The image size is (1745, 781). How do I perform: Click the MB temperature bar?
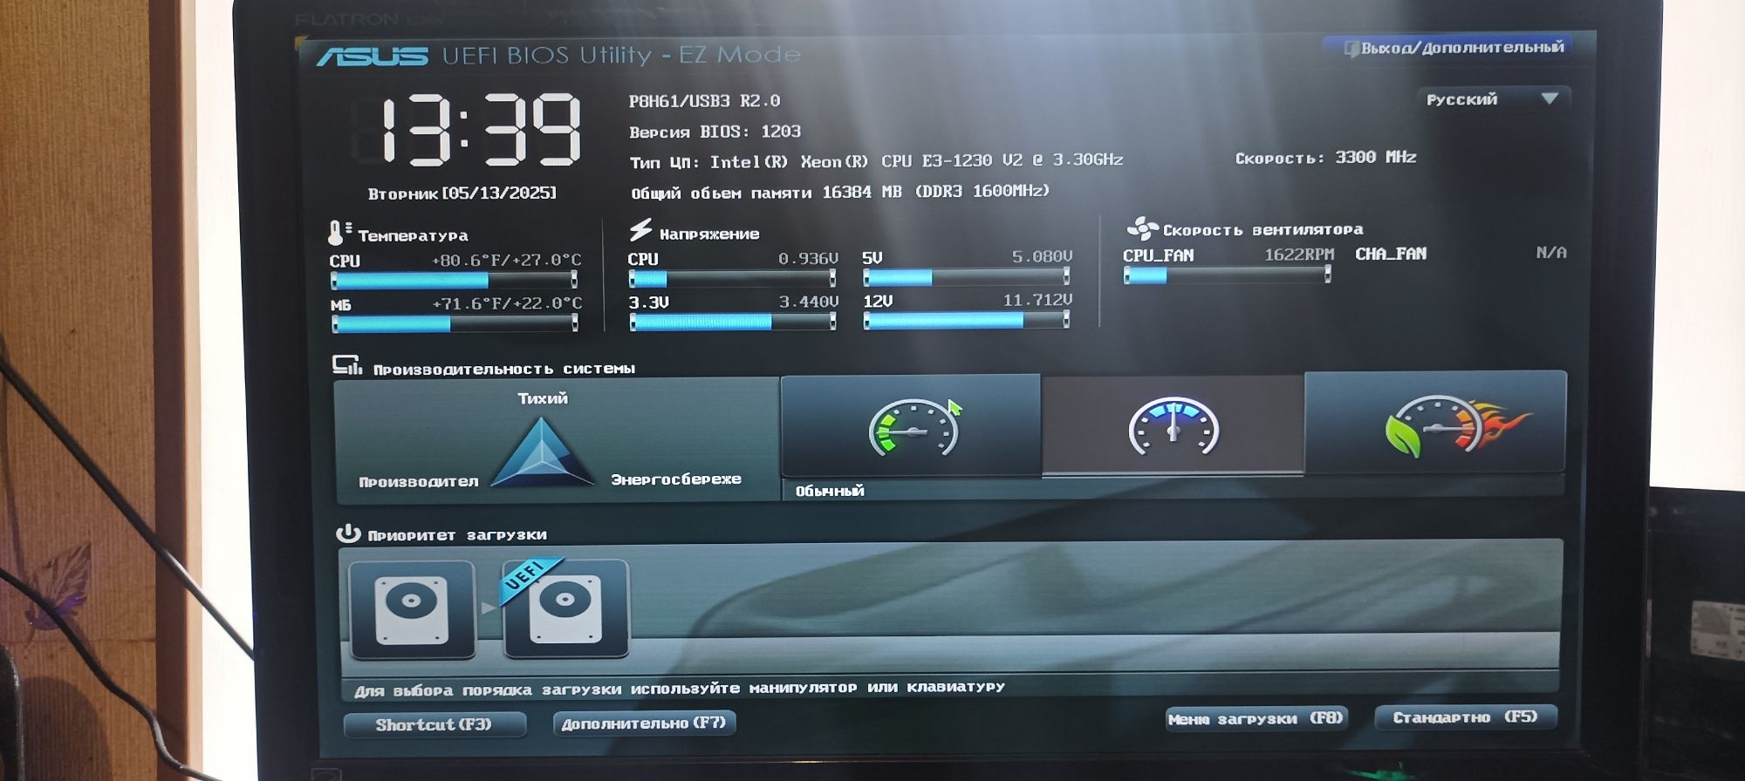(x=454, y=323)
